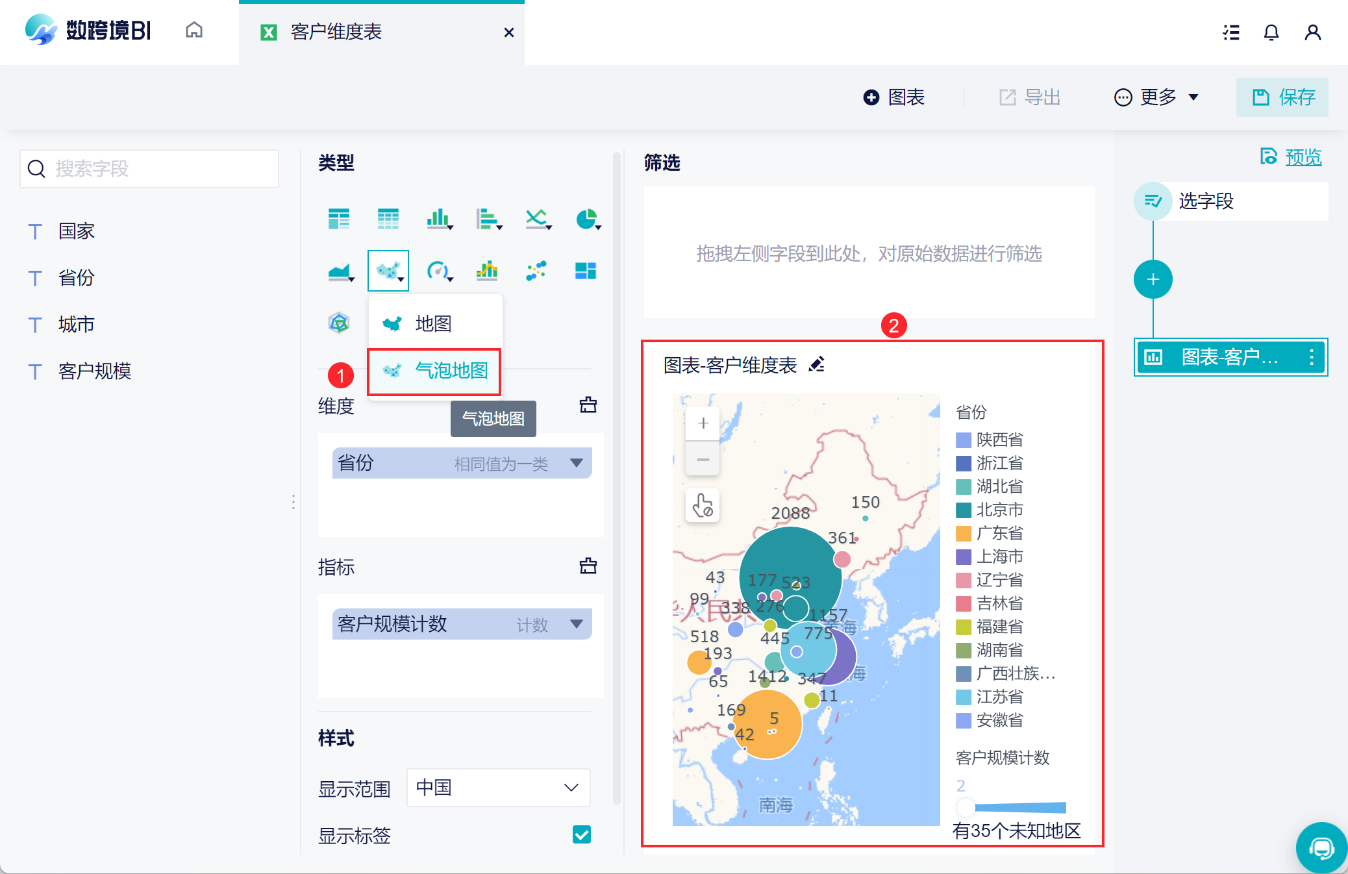Clear the dimension fields with broom icon

coord(588,405)
